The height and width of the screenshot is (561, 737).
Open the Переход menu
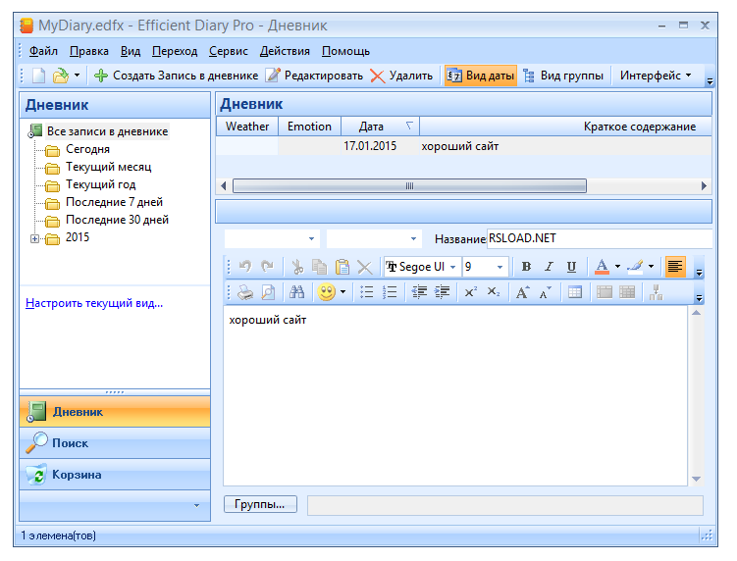[x=175, y=51]
